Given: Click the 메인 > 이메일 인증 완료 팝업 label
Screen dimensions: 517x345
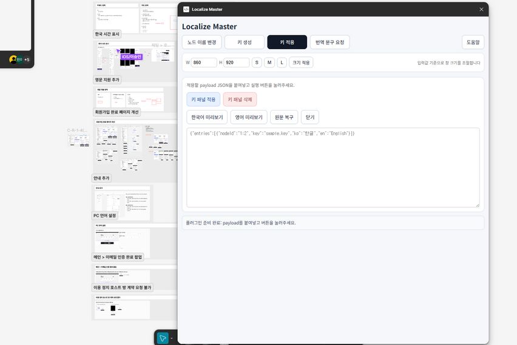Looking at the screenshot, I should point(118,257).
